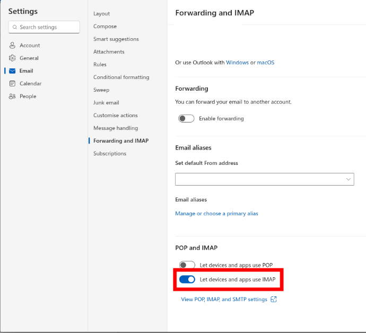Screen dimensions: 366x333
Task: Open Junk email settings
Action: [106, 103]
